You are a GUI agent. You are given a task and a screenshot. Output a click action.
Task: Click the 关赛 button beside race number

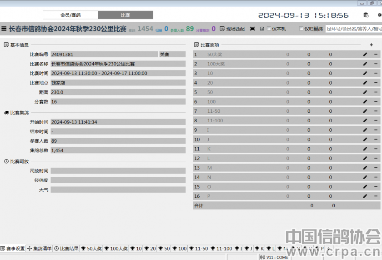click(172, 54)
